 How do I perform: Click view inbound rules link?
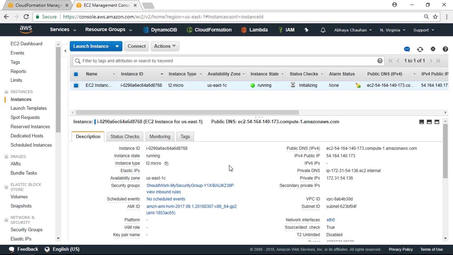tap(164, 192)
